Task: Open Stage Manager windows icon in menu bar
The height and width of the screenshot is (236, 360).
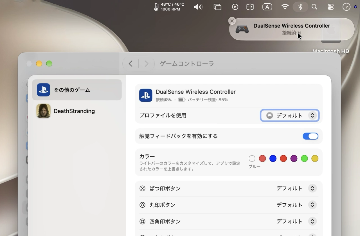Action: point(217,7)
